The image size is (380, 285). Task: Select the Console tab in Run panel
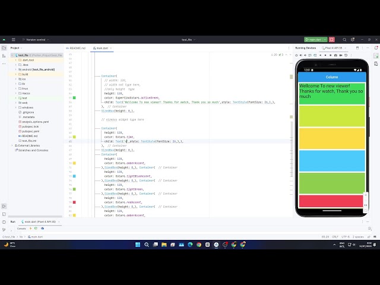[21, 228]
